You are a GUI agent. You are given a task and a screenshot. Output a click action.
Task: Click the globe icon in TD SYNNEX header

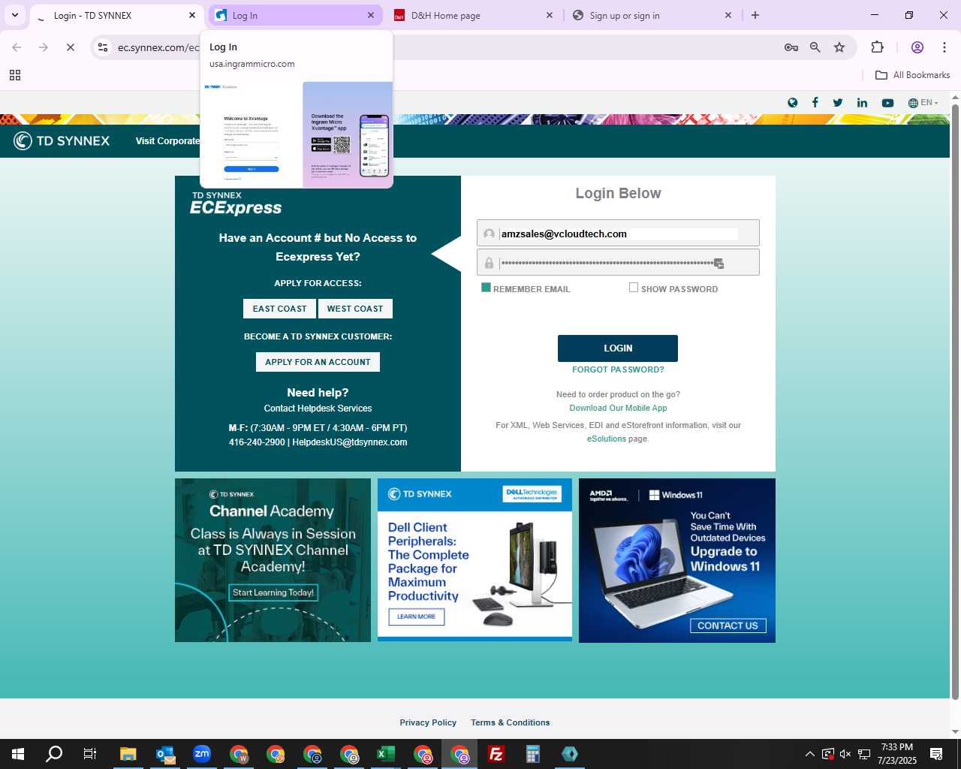click(x=792, y=103)
